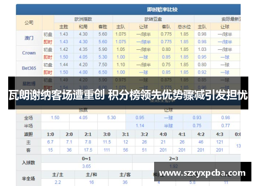Image resolution: width=256 pixels, height=186 pixels.
Task: Click Bet365 即时 away-win odds 6.50
Action: point(103,72)
